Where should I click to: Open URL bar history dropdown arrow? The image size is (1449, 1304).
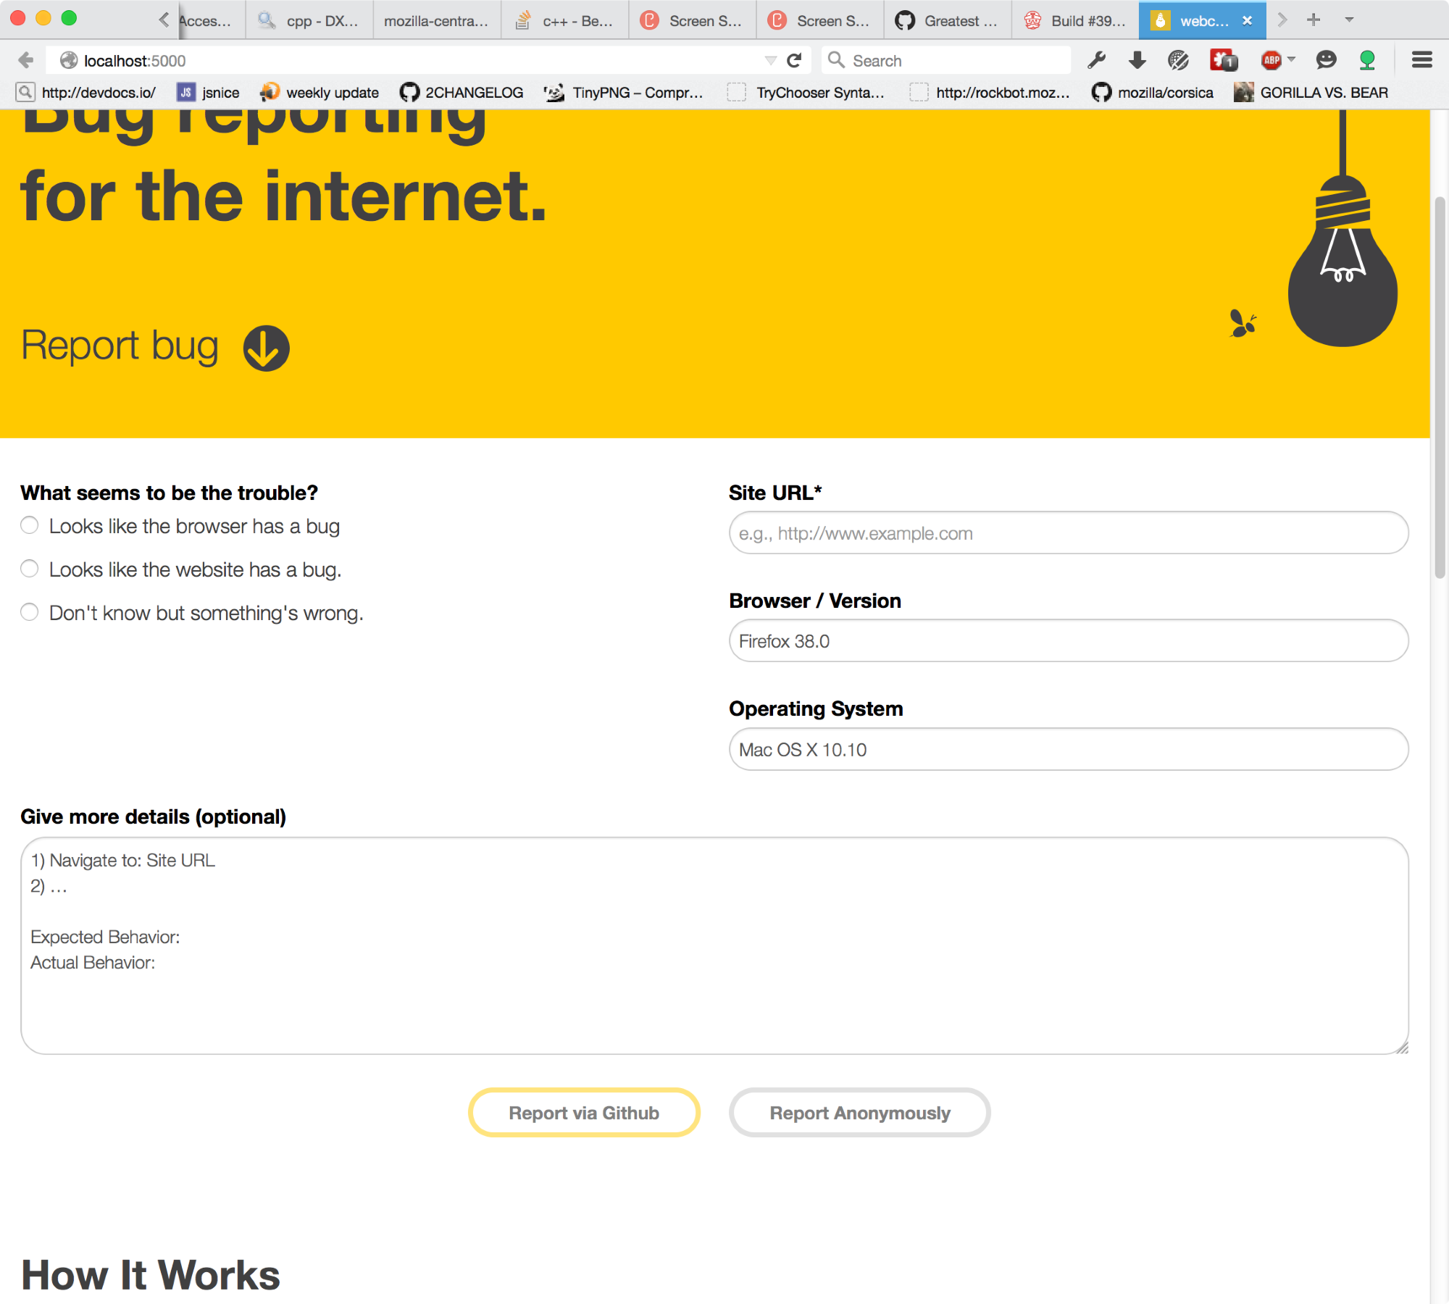(770, 60)
